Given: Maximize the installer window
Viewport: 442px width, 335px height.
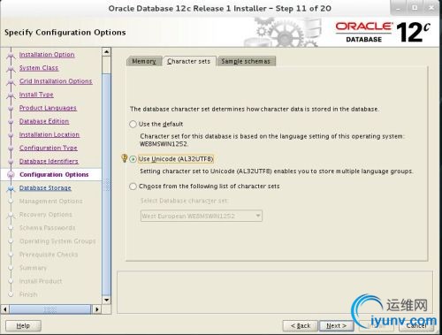Looking at the screenshot, I should [x=415, y=8].
